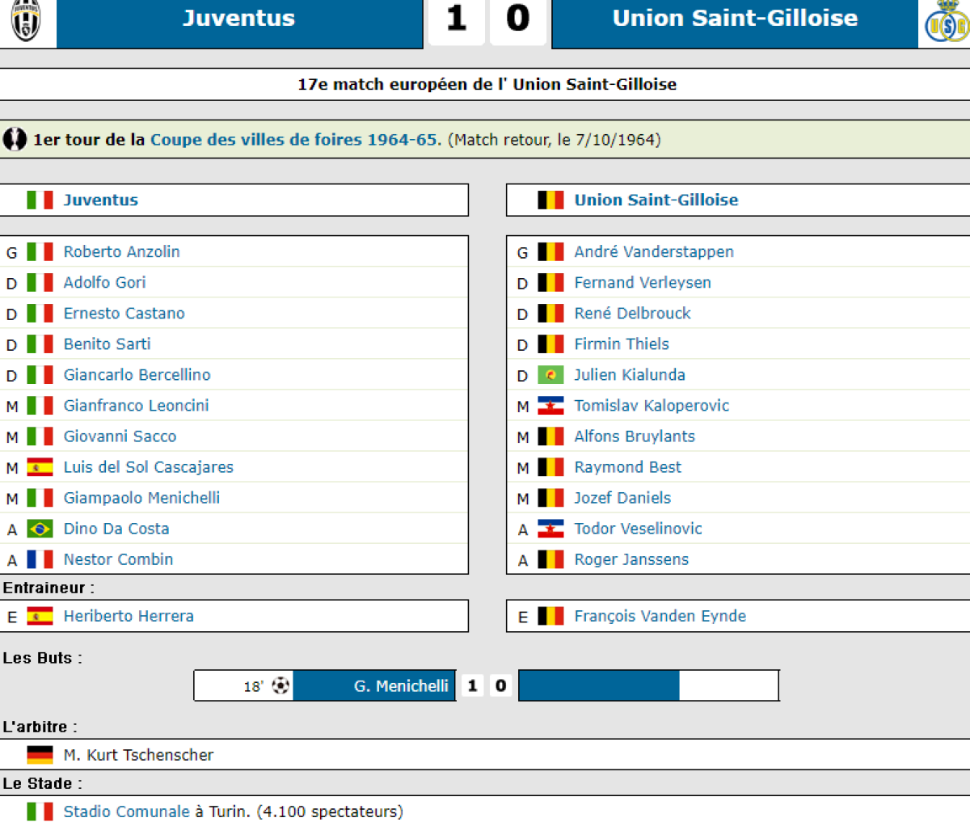Click the G. Menichelli goal scorer bar
Screen dimensions: 970x822
(400, 686)
